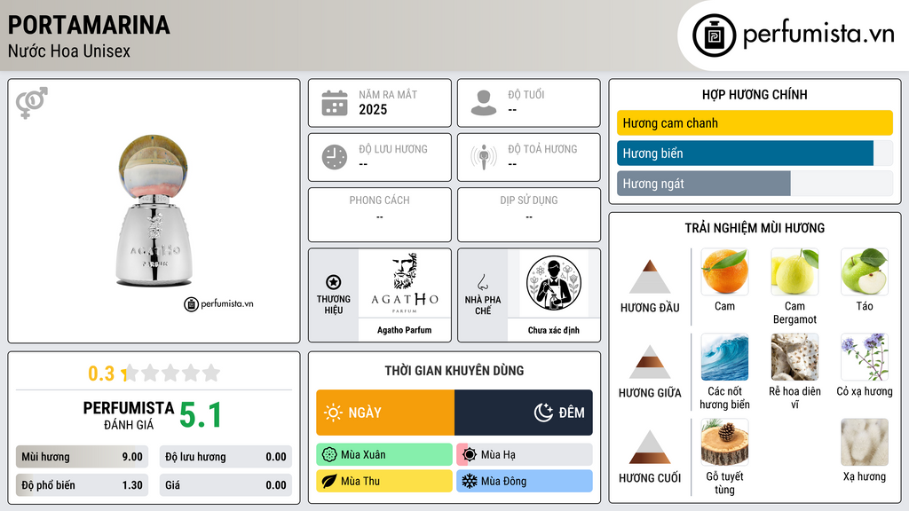Click the PORTAMARINA title heading

click(89, 25)
